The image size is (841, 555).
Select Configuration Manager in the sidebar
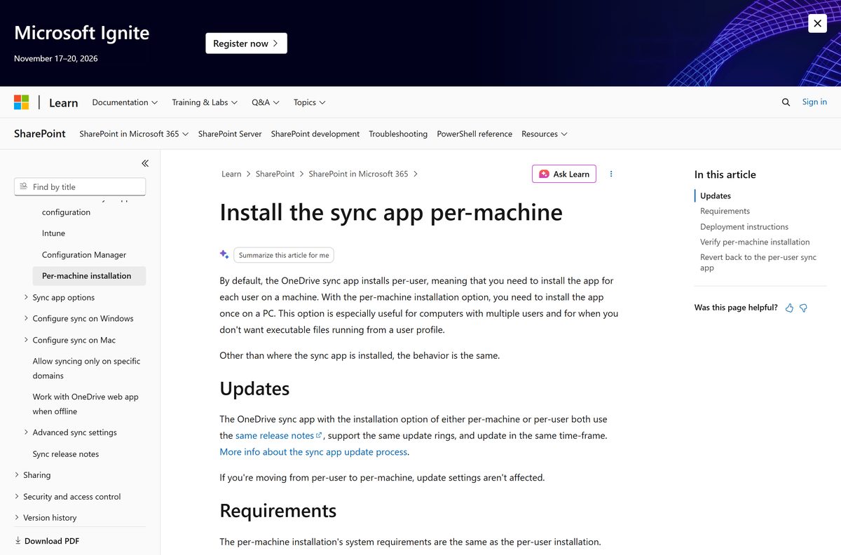click(84, 255)
